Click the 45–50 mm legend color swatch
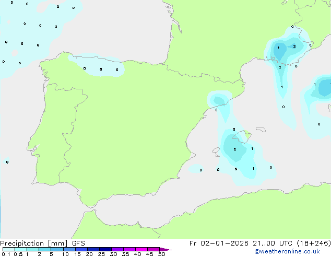The width and height of the screenshot is (331, 256). (x=153, y=249)
